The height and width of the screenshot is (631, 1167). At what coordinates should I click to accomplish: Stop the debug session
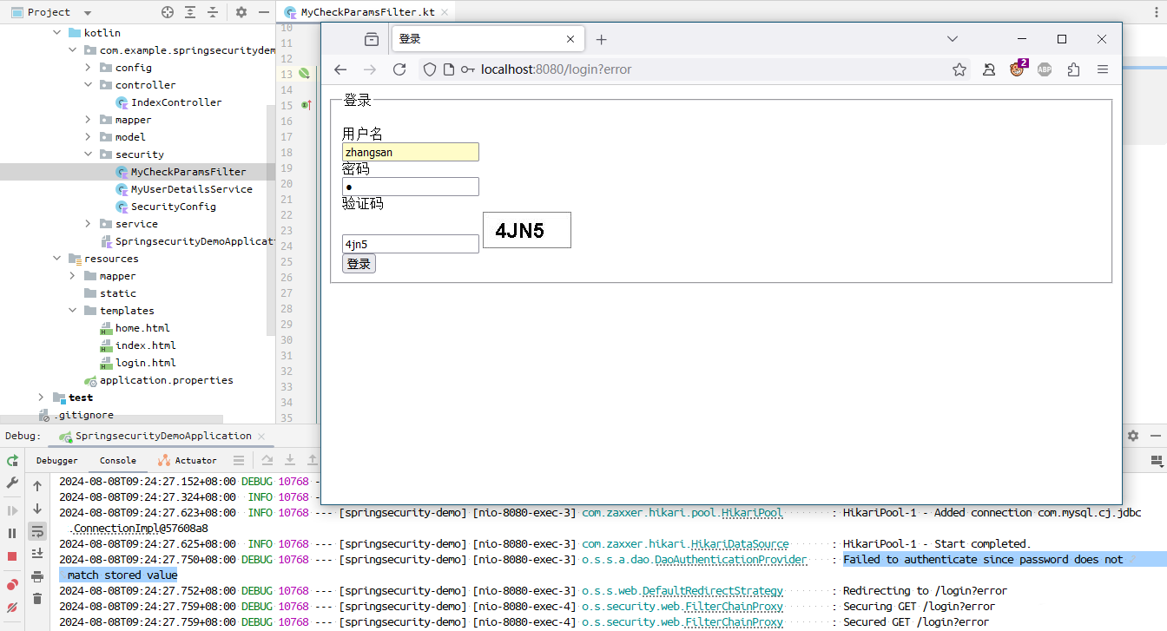click(x=12, y=555)
